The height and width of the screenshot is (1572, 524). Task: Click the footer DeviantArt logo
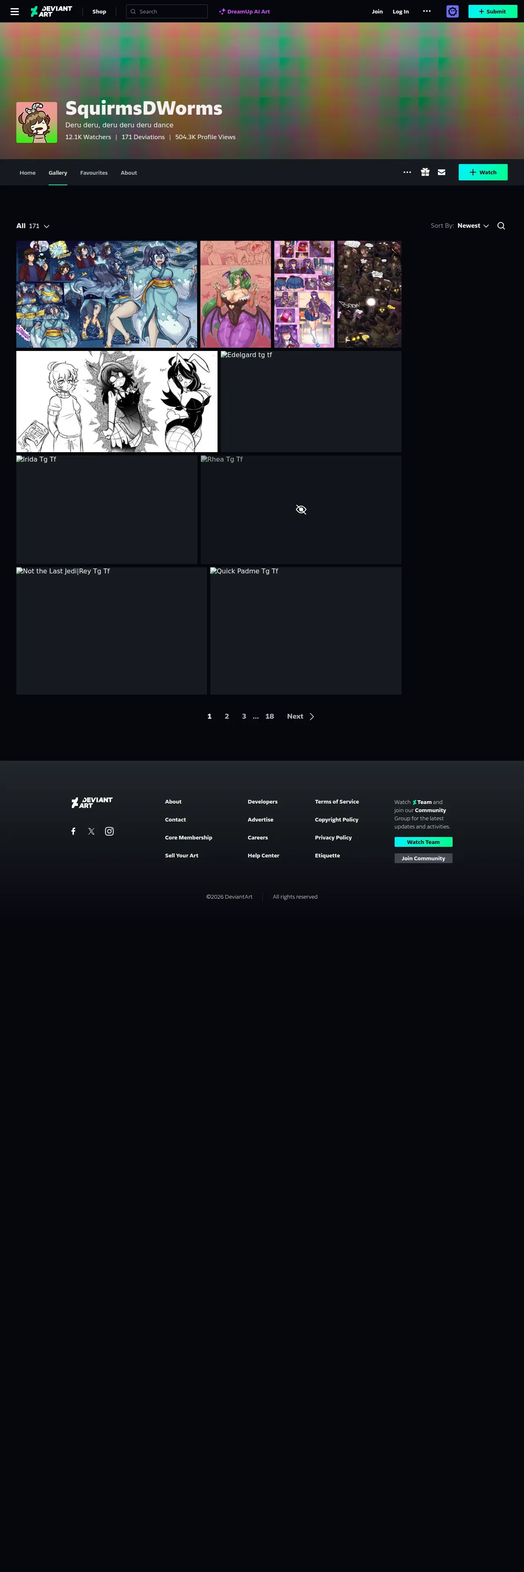[x=92, y=802]
